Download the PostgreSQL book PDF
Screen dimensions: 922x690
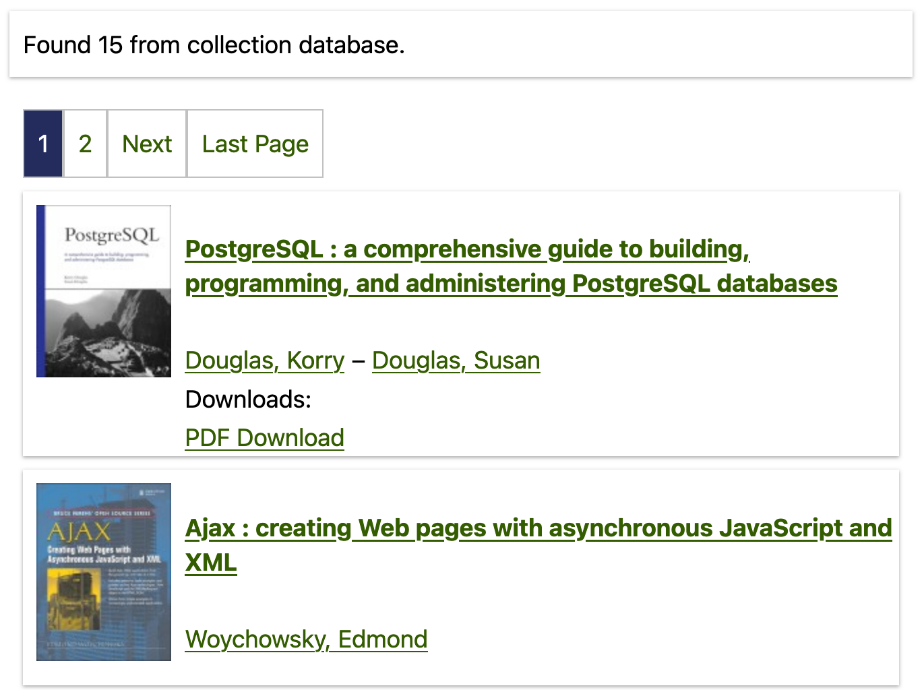click(265, 438)
